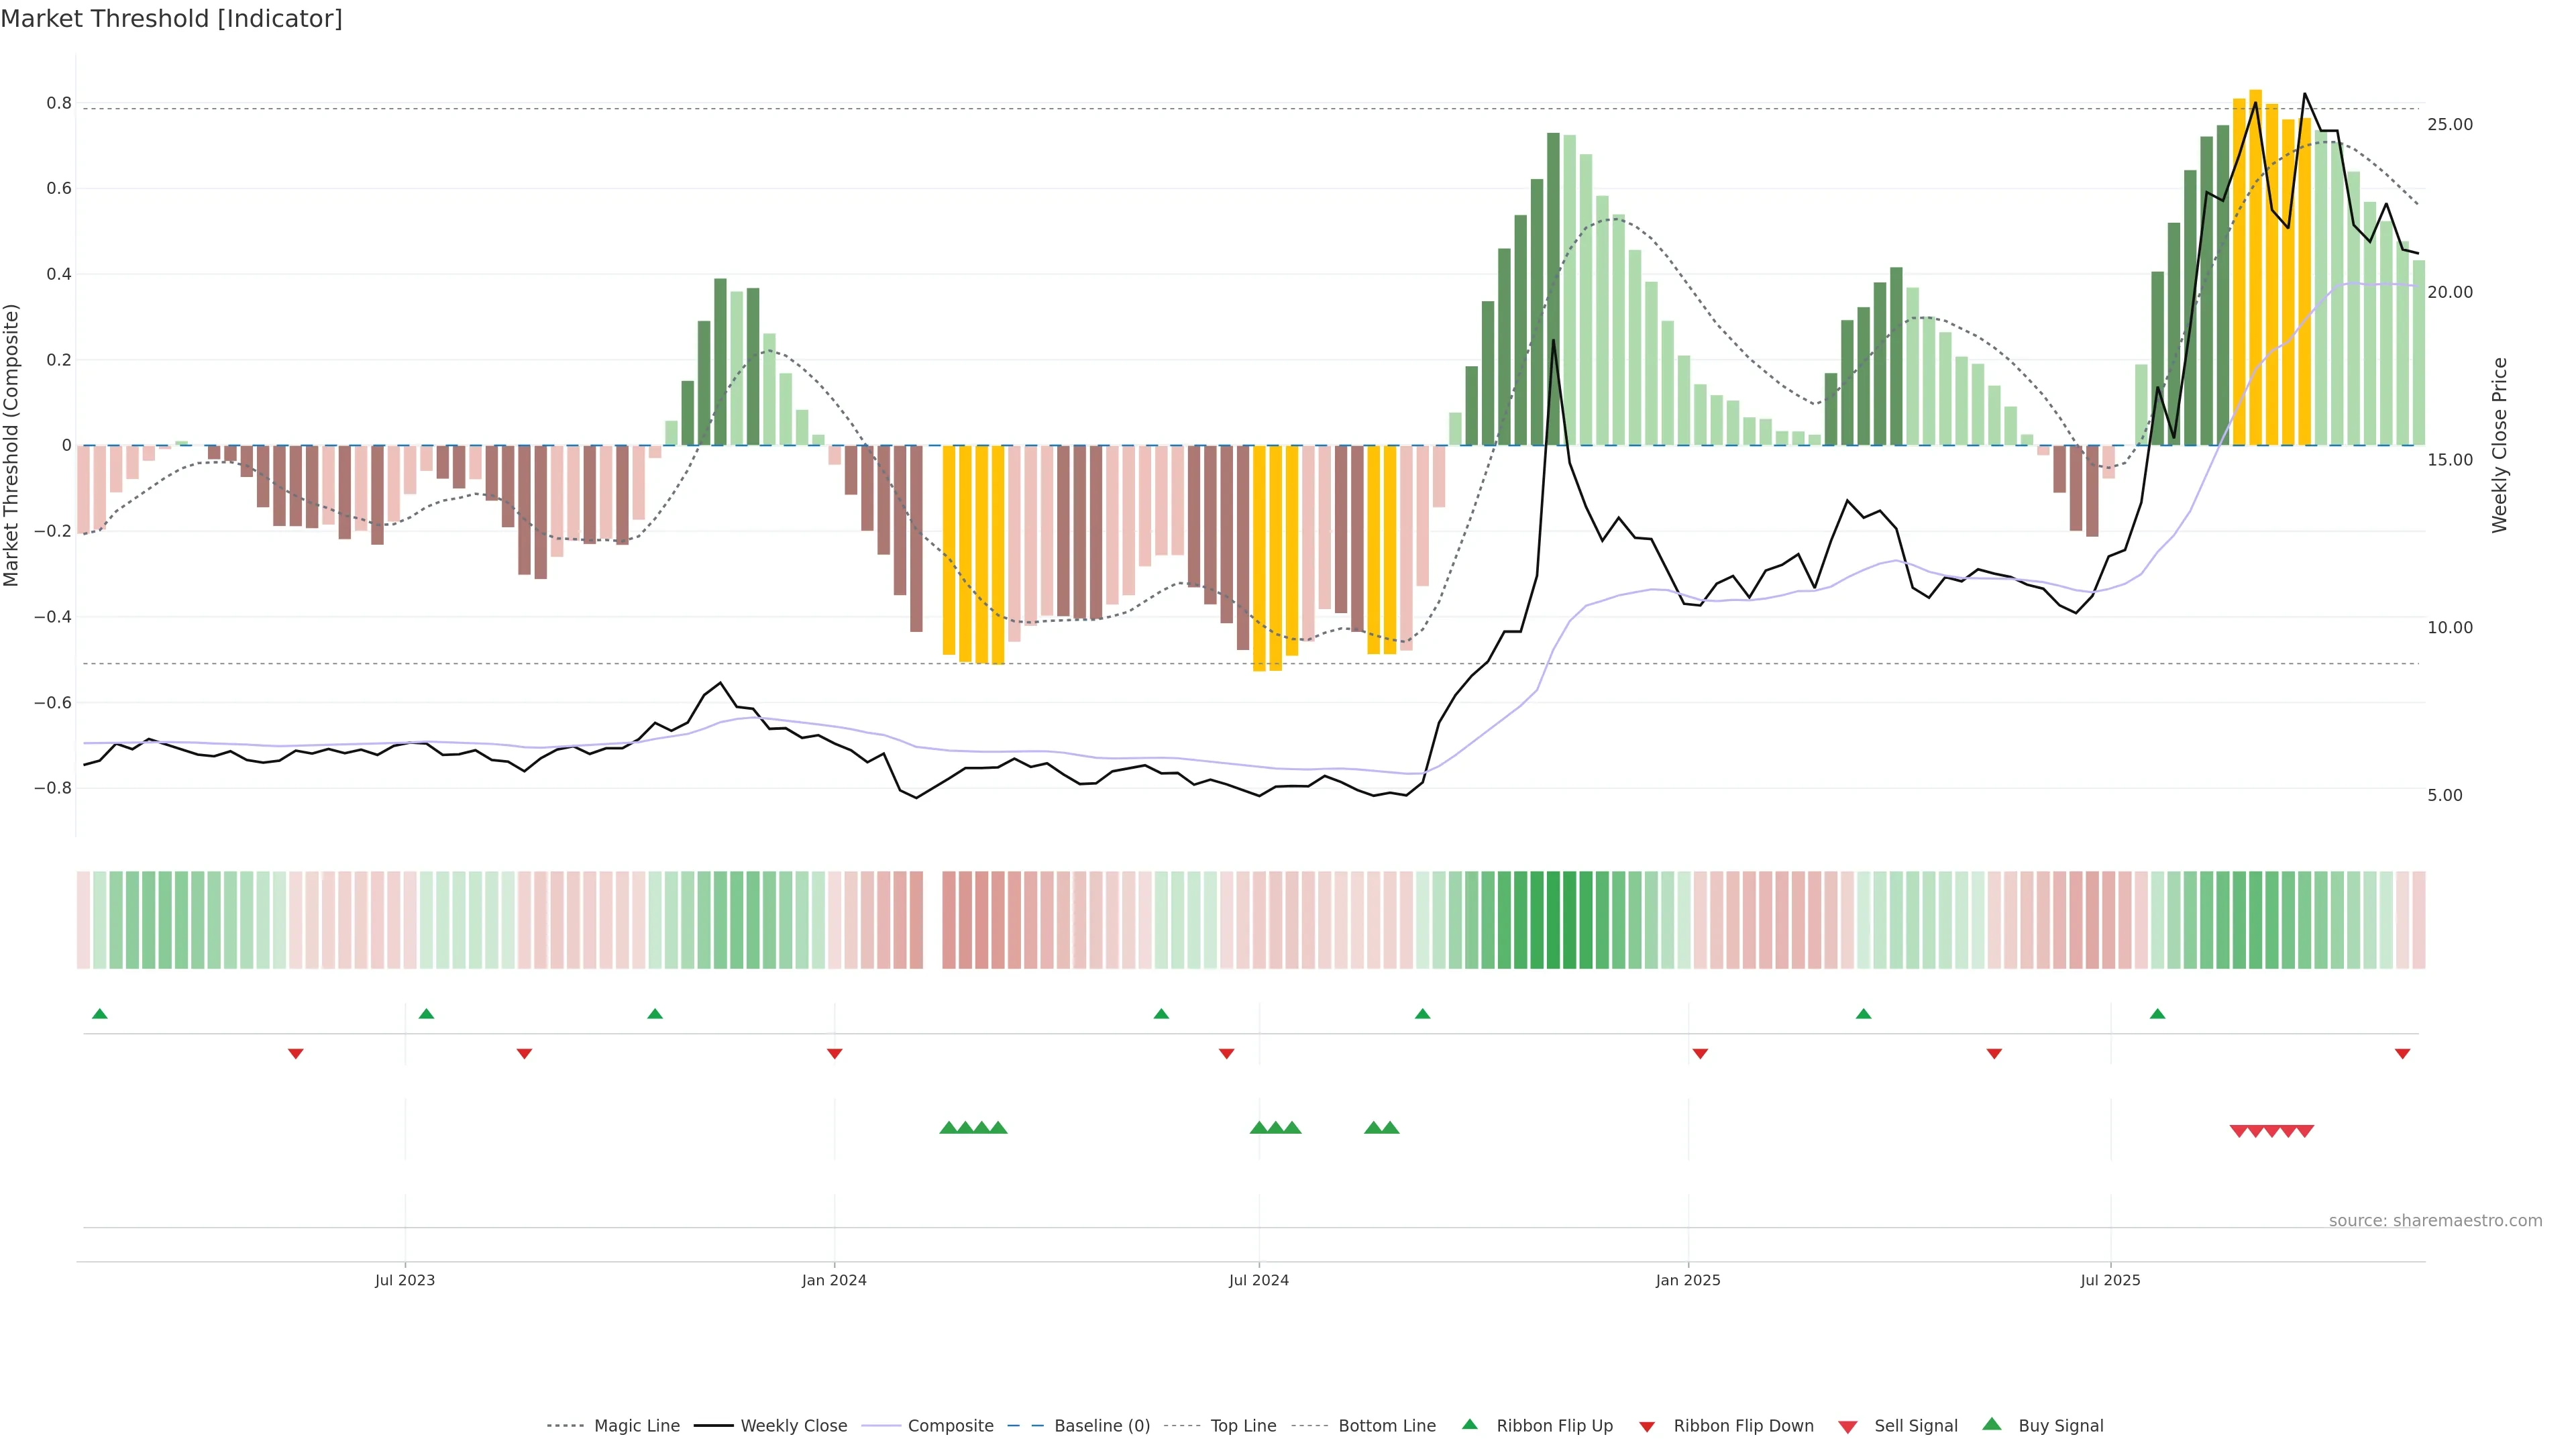Click the last Ribbon Flip Down marker at far right
Screen dimensions: 2576x1449
[2402, 1053]
